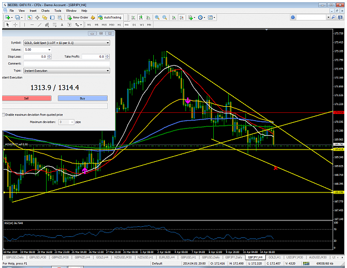The height and width of the screenshot is (268, 347).
Task: Click the red Sell button
Action: [27, 98]
